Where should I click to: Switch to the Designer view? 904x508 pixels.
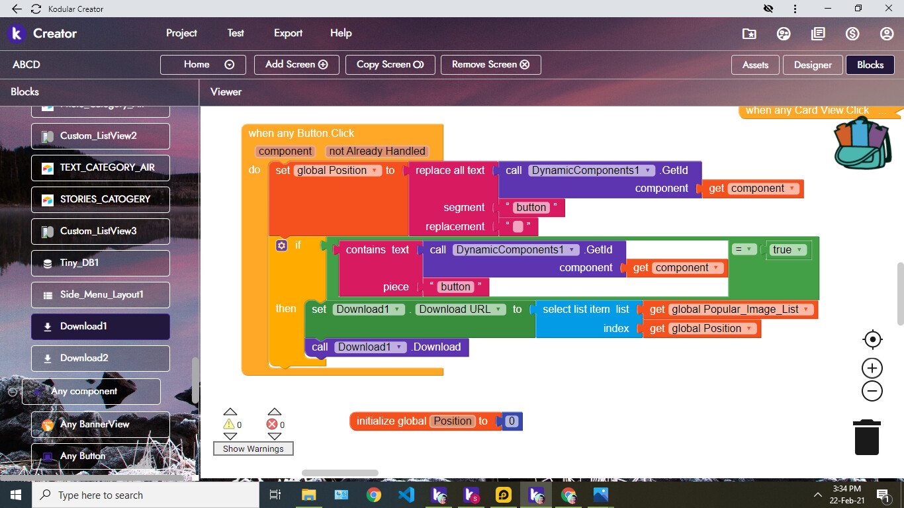813,65
